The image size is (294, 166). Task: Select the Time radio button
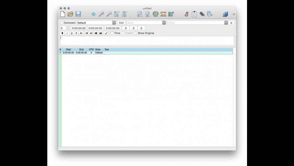click(112, 33)
